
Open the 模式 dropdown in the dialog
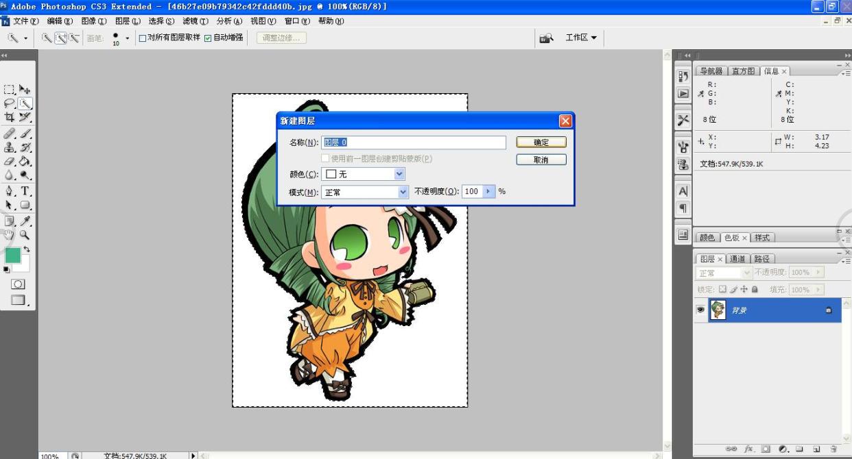[x=403, y=192]
